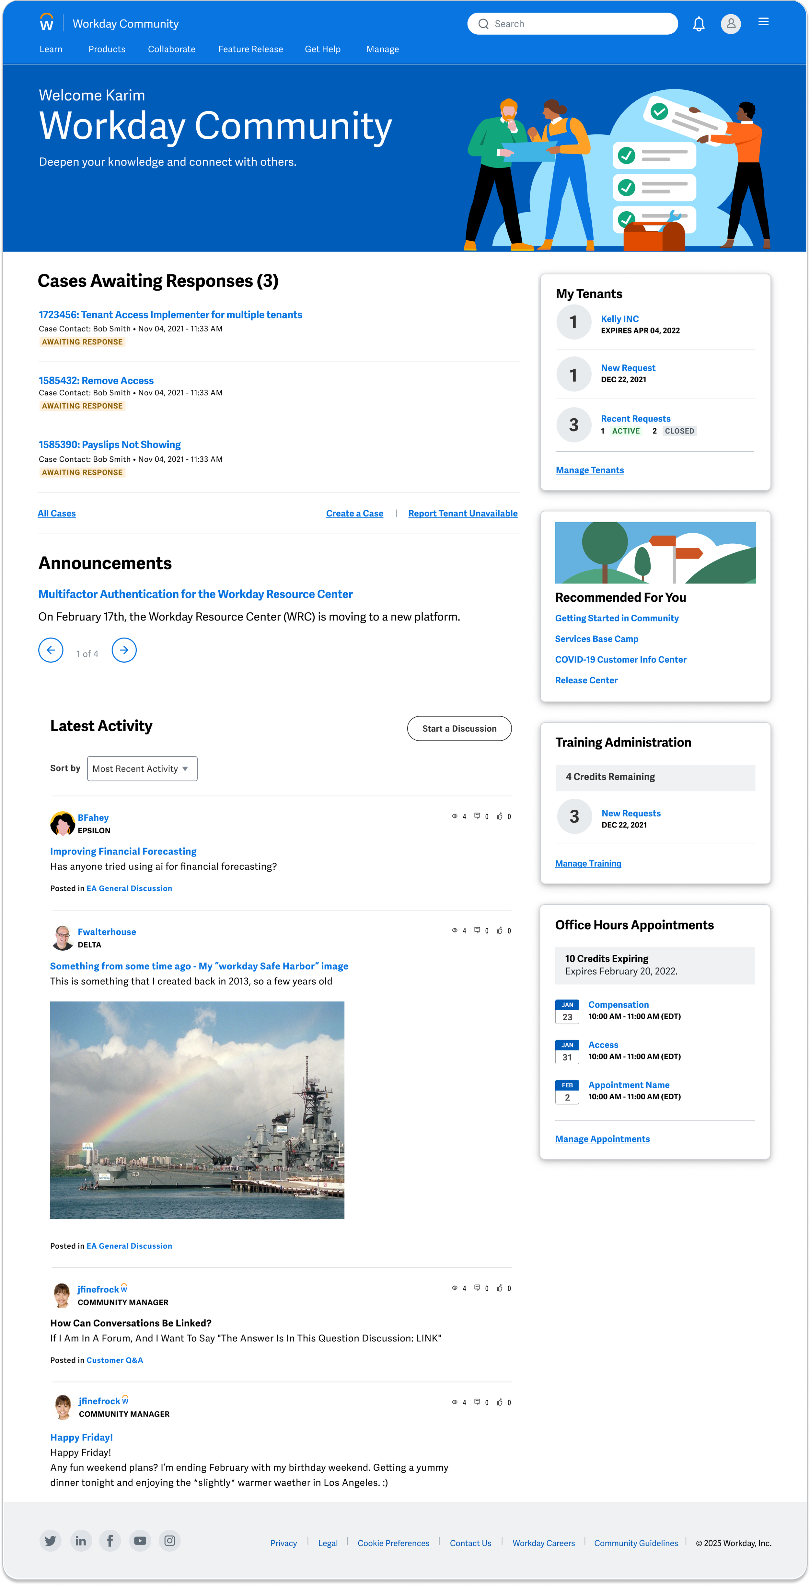Open the notifications bell icon
The image size is (810, 1585).
click(699, 24)
